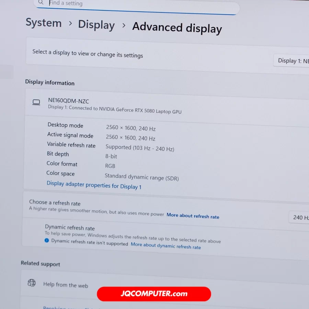Image resolution: width=309 pixels, height=309 pixels.
Task: Expand the 240 Hz refresh rate dropdown
Action: click(x=300, y=218)
